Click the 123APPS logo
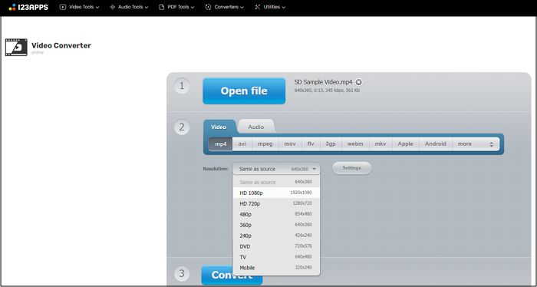 pyautogui.click(x=28, y=7)
